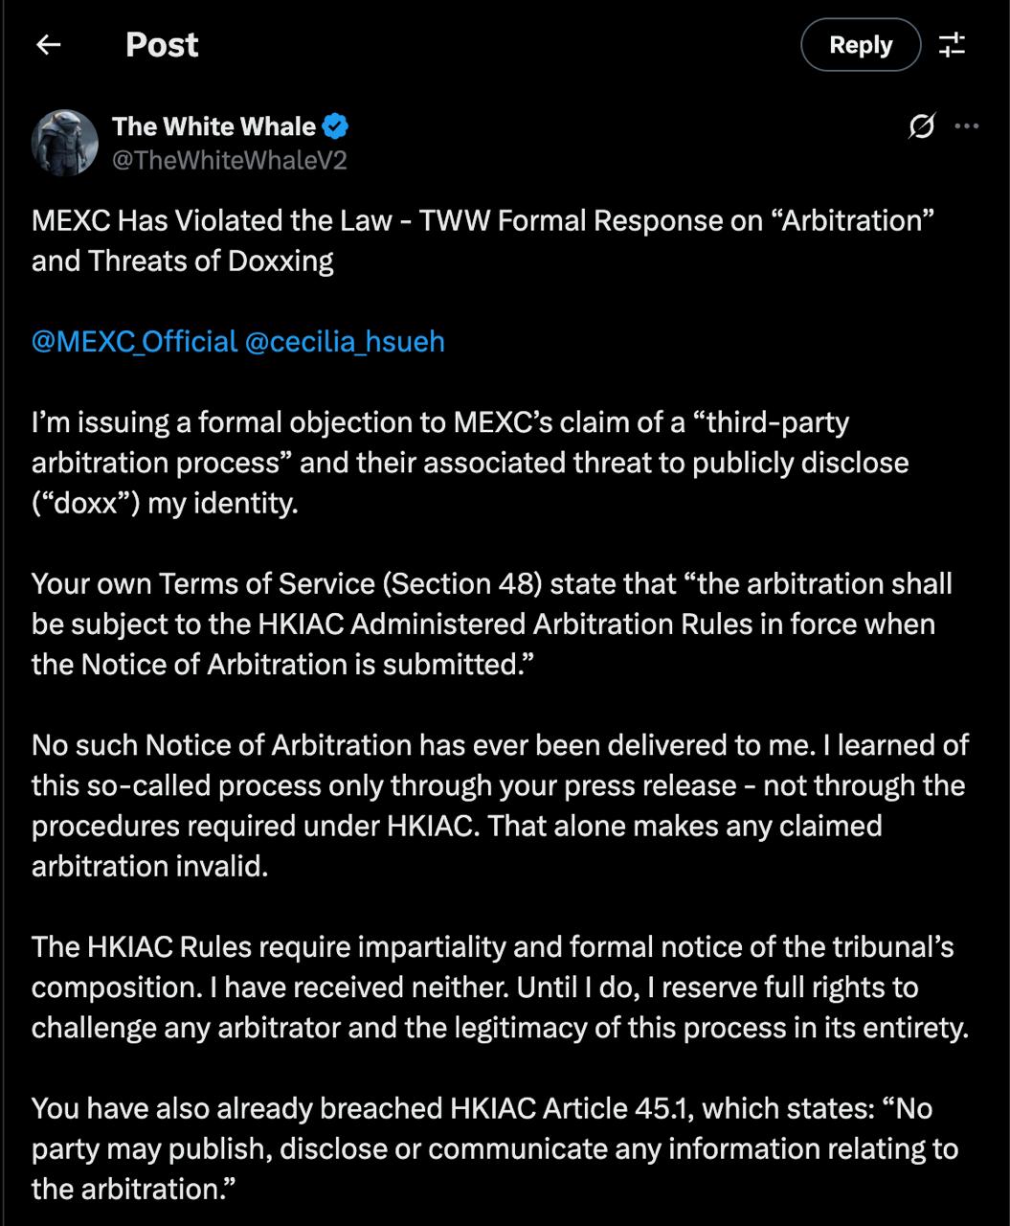Click The White Whale display name
1010x1226 pixels.
[213, 126]
